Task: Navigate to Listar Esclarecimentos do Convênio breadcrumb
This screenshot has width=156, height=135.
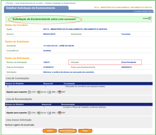Action: click(29, 3)
